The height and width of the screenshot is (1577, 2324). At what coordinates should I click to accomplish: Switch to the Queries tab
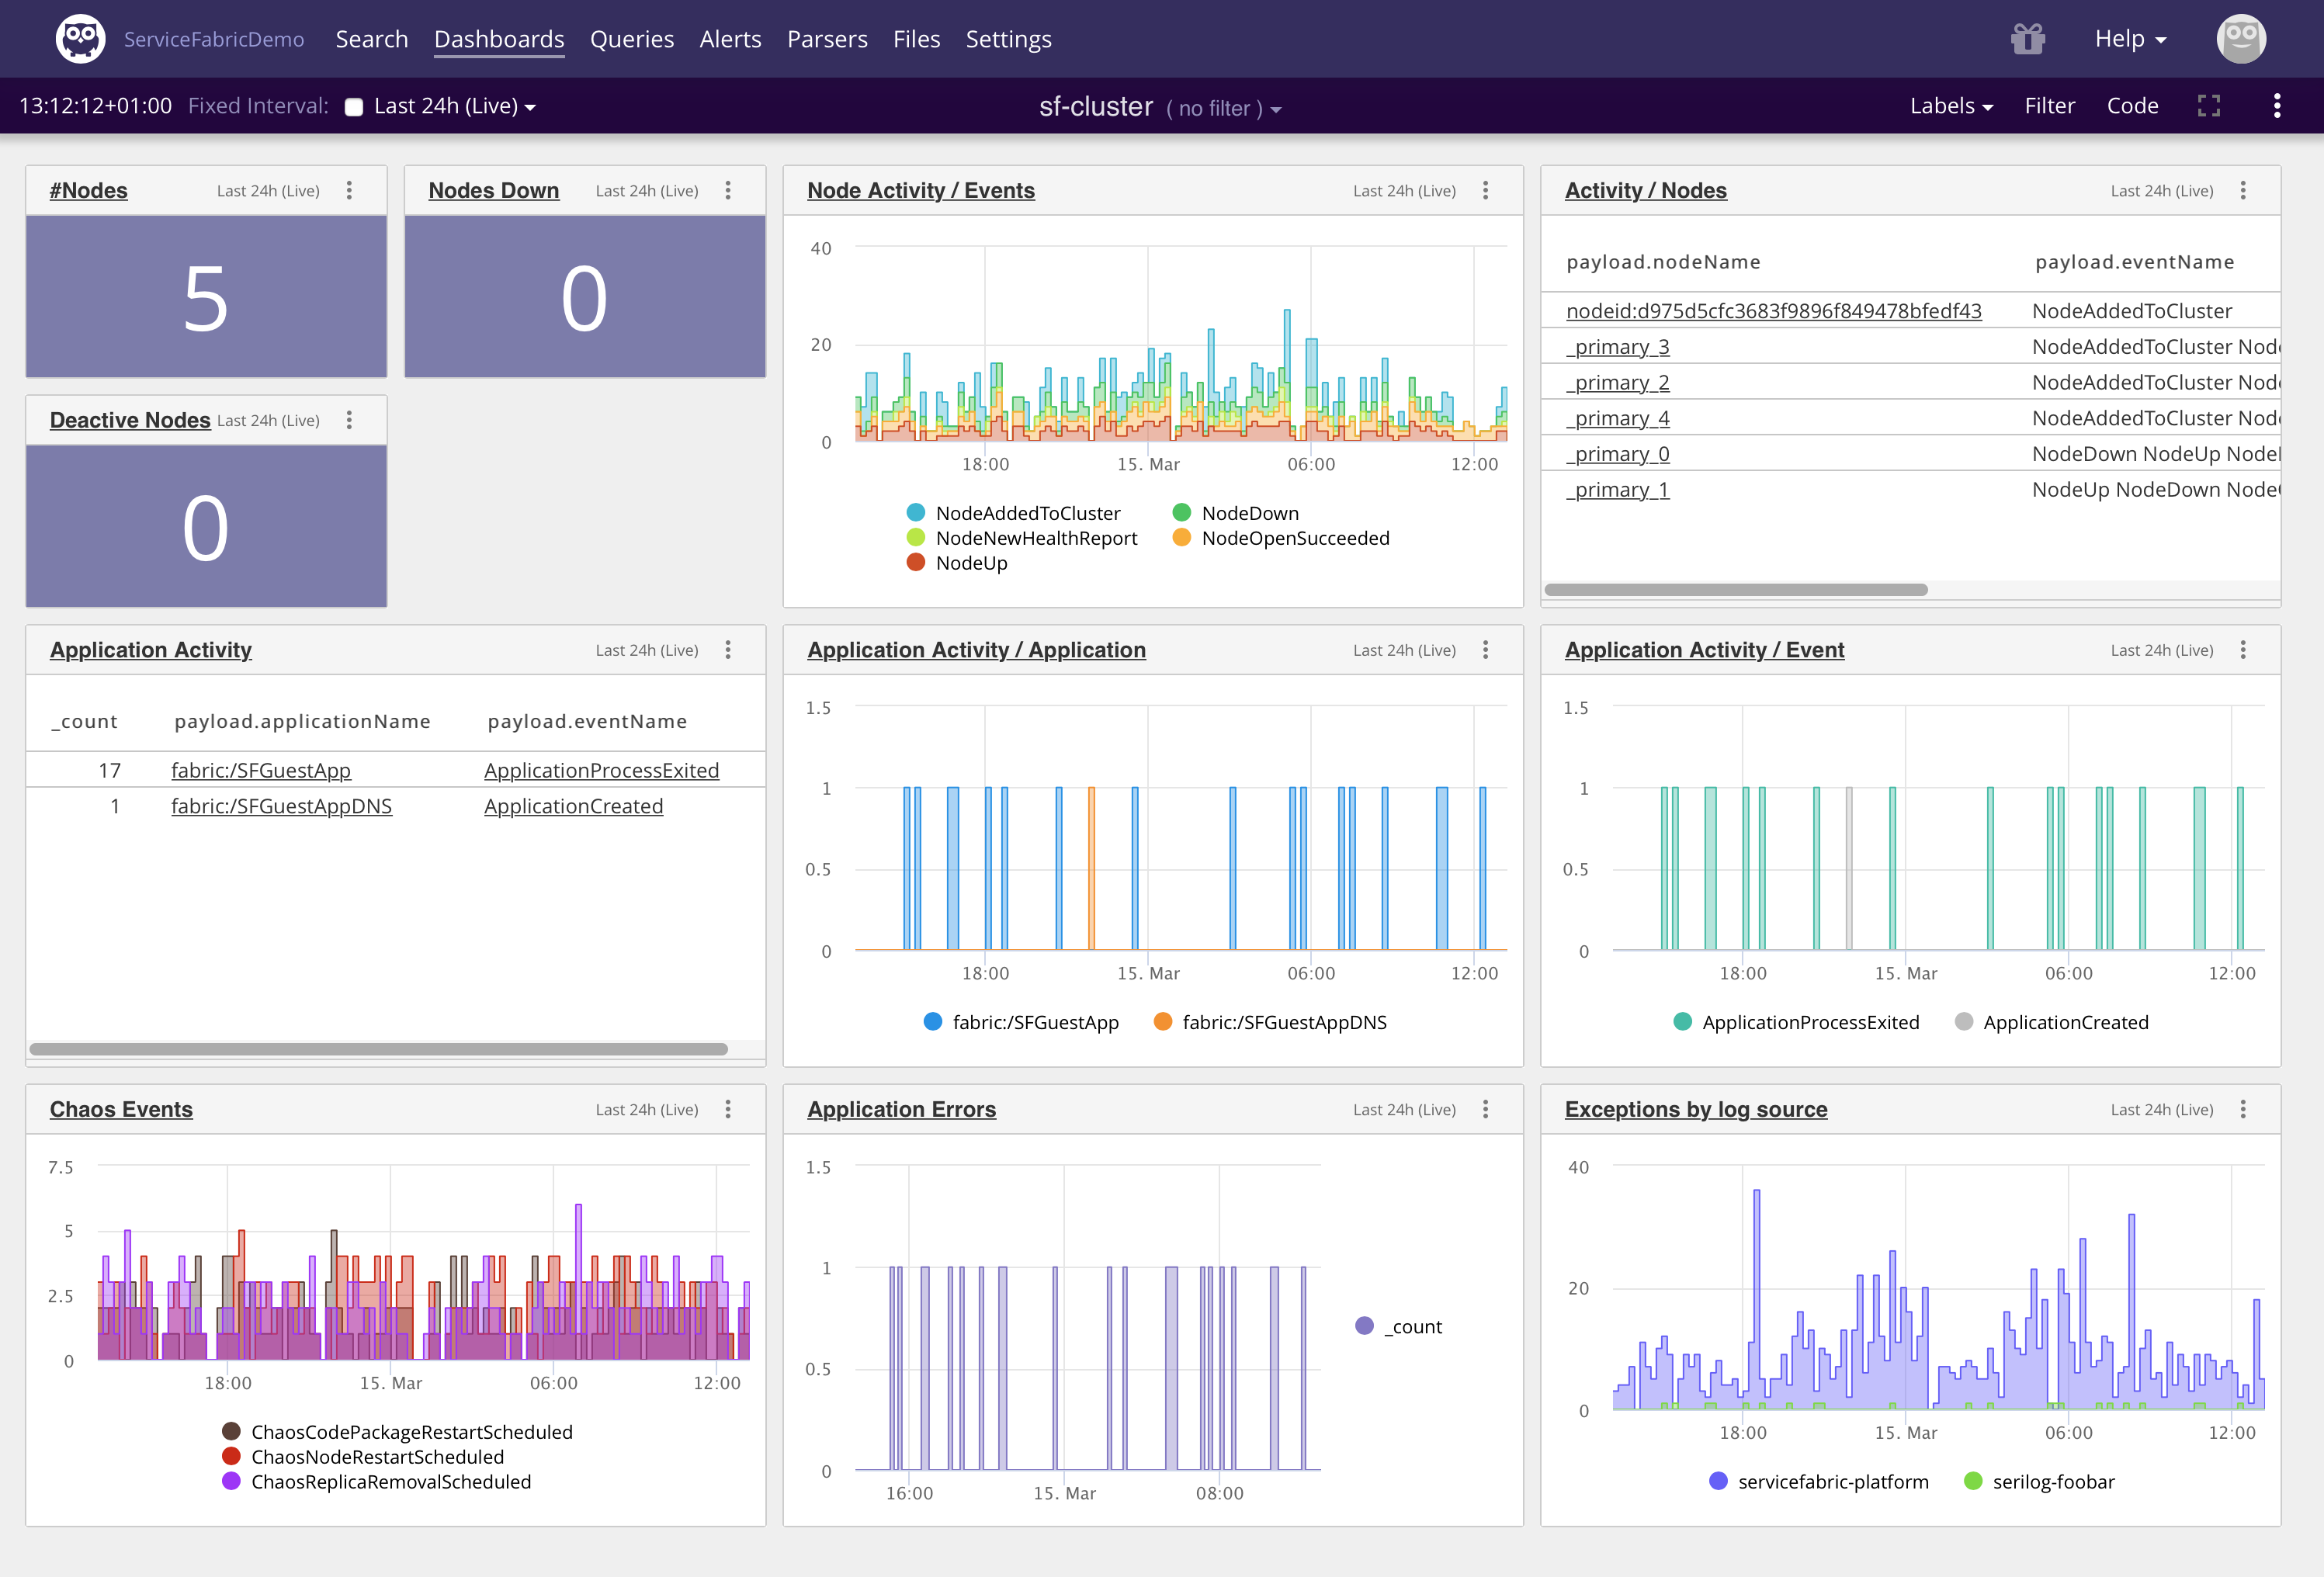pyautogui.click(x=631, y=39)
